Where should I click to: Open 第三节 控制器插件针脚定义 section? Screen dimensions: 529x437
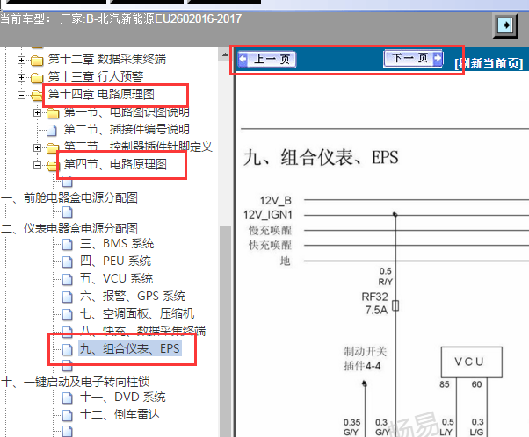138,147
